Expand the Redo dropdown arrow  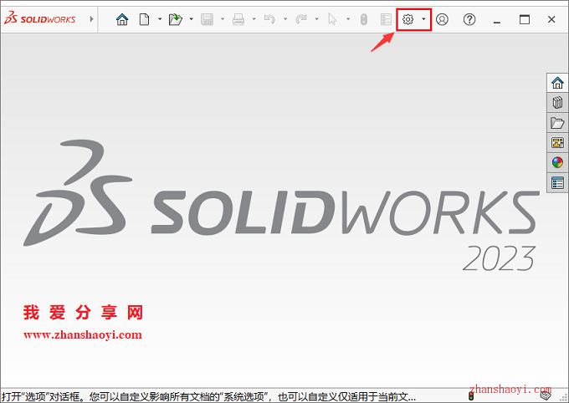(x=317, y=19)
